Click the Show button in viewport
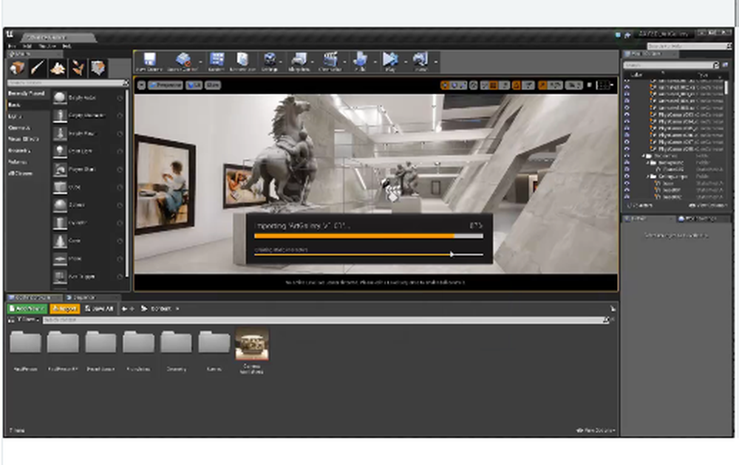The height and width of the screenshot is (465, 739). click(213, 85)
